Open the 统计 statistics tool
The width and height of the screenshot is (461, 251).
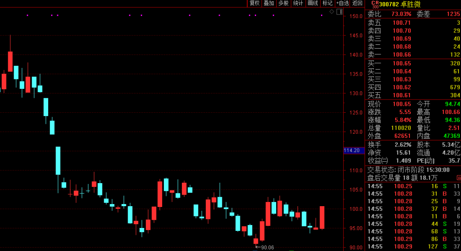point(298,3)
